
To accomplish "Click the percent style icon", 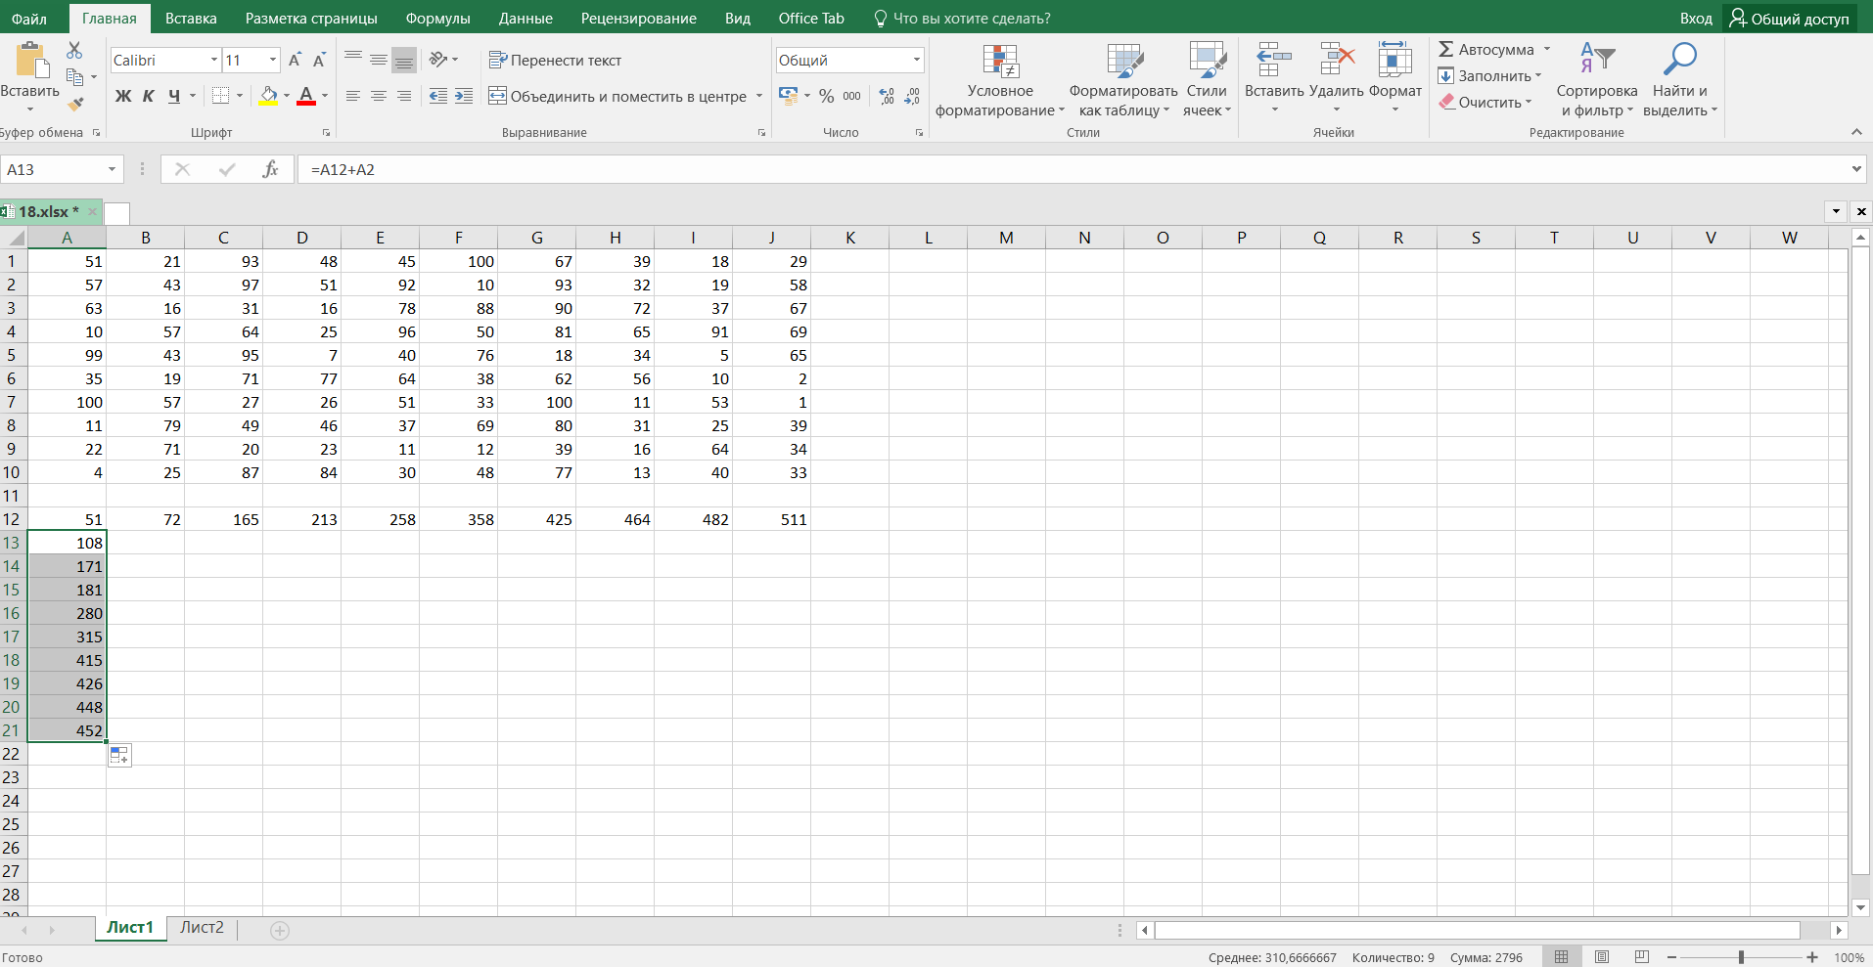I will point(827,96).
